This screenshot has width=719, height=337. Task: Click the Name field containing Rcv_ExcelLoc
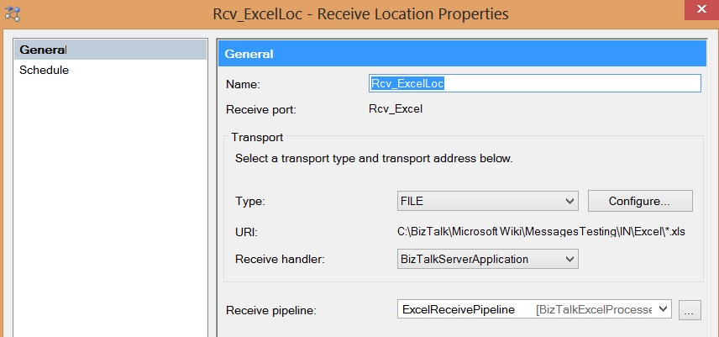pos(535,83)
